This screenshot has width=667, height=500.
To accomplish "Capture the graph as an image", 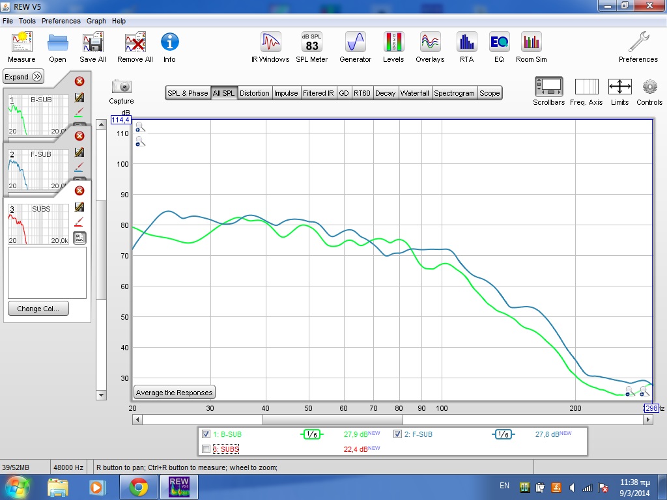I will click(x=121, y=91).
